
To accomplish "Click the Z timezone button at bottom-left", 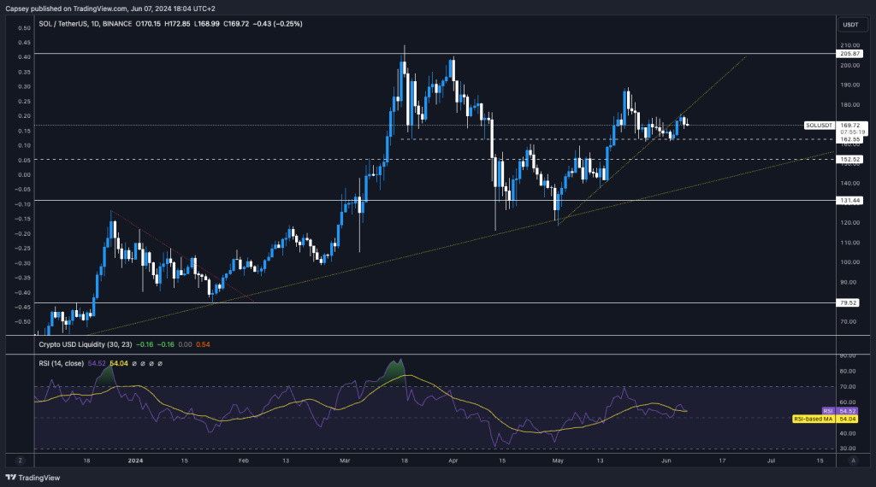I will (x=21, y=461).
